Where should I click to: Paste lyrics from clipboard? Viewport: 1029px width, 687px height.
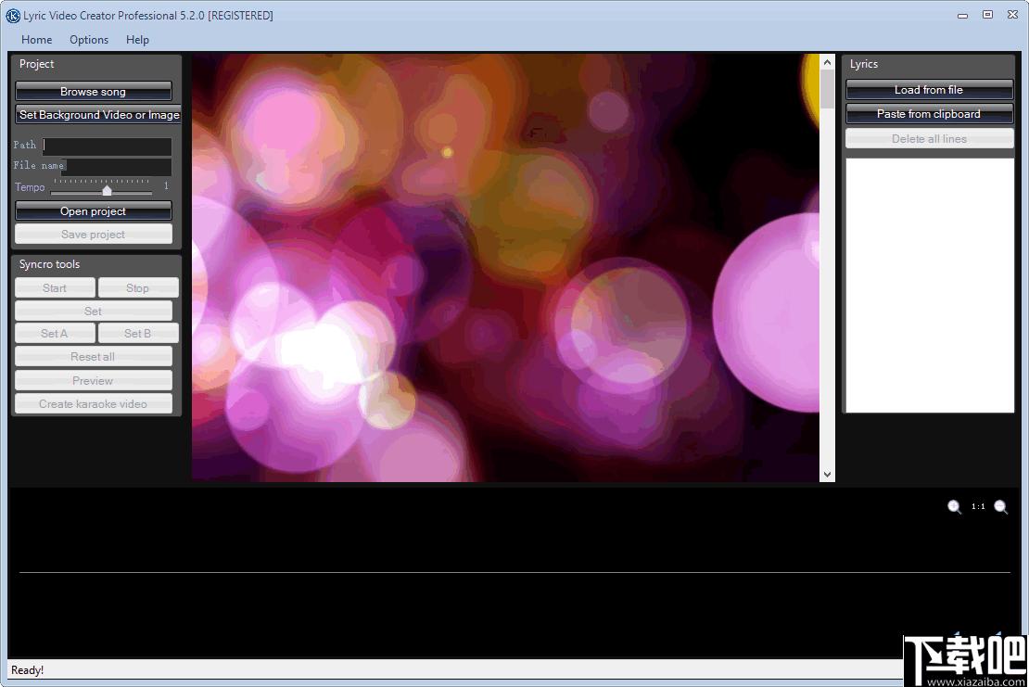pos(929,114)
